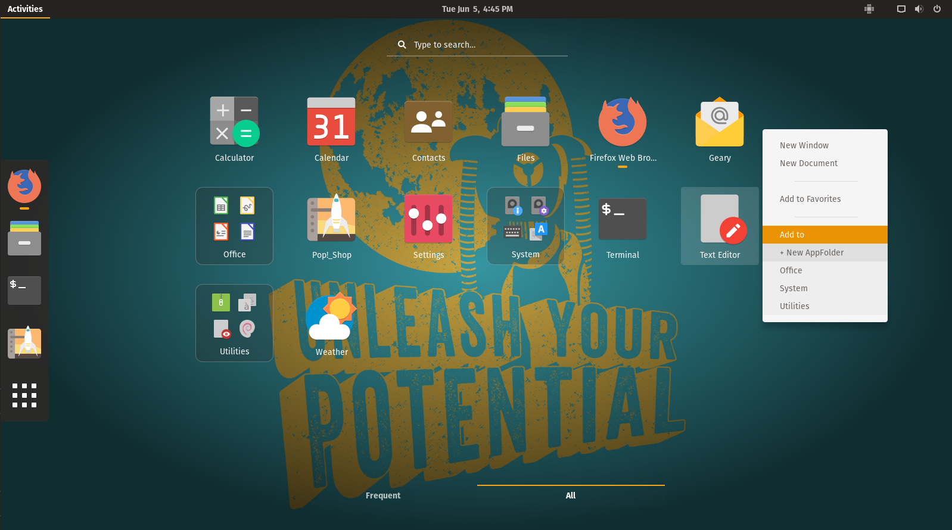Open the Utilities app folder
Screen dimensions: 952x530
(x=234, y=323)
